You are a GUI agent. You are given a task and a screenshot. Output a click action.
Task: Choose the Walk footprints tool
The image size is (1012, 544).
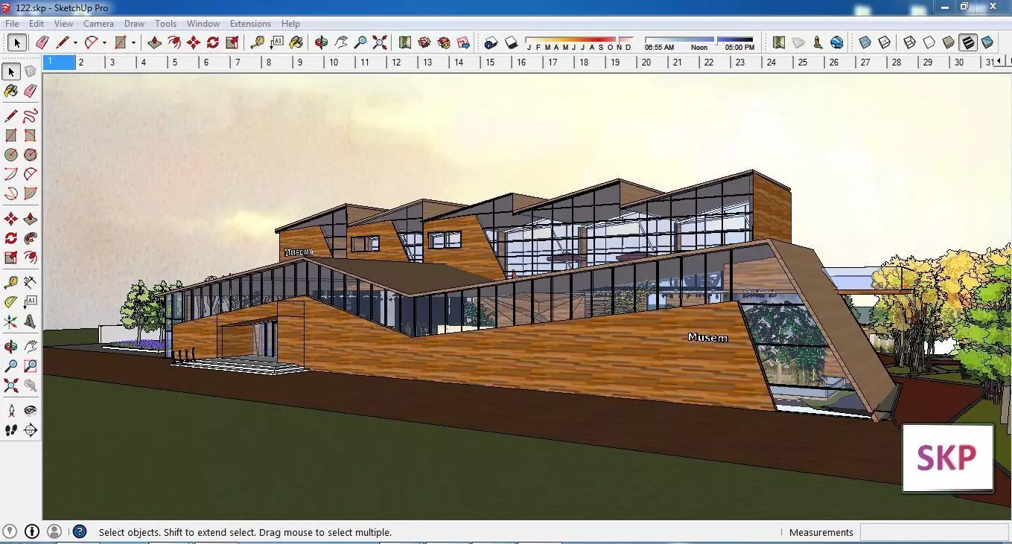(x=11, y=430)
